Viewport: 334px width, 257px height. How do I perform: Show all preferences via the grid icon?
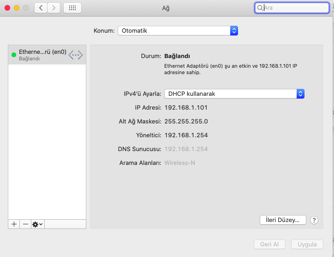point(72,8)
